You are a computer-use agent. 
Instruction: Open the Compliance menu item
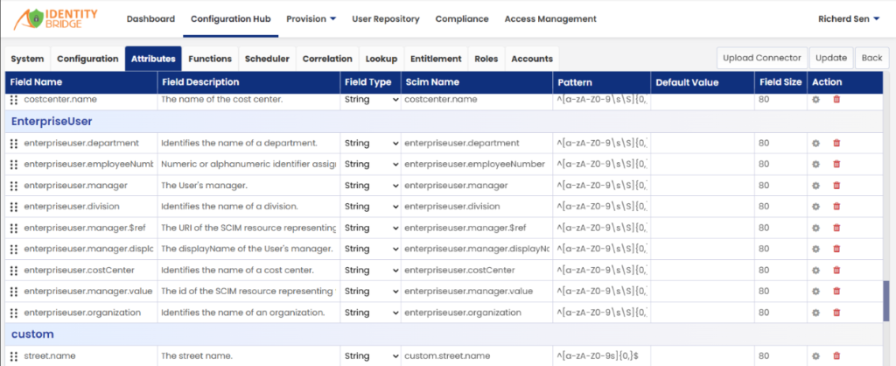click(462, 19)
